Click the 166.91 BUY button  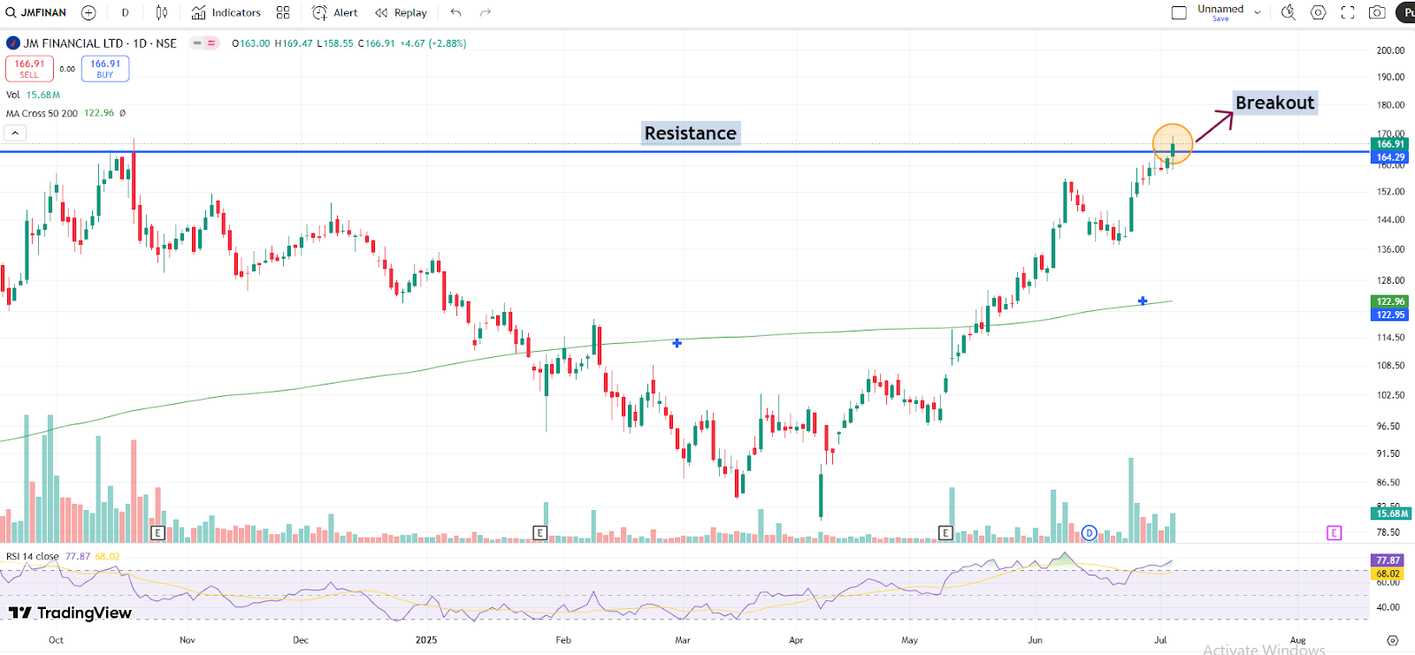click(105, 69)
